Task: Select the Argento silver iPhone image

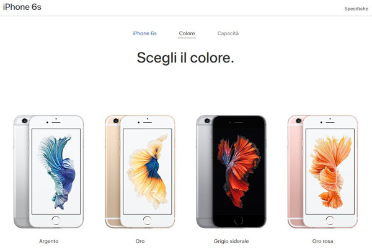Action: coord(48,171)
